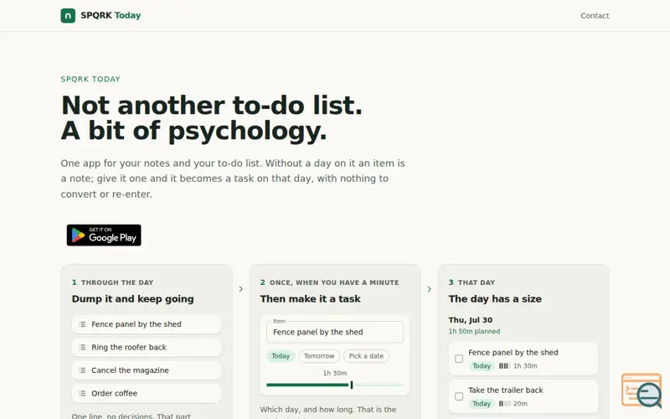
Task: Open the Contact page link
Action: (595, 16)
